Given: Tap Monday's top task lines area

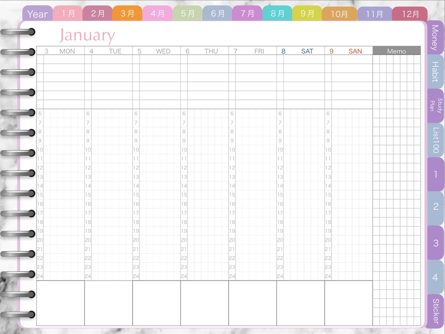Looking at the screenshot, I should pos(60,82).
